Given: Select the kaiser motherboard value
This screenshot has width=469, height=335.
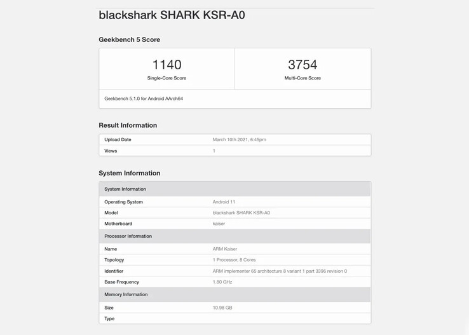Looking at the screenshot, I should tap(219, 224).
